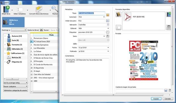Click the Título column header
The width and height of the screenshot is (176, 103).
[51, 35]
